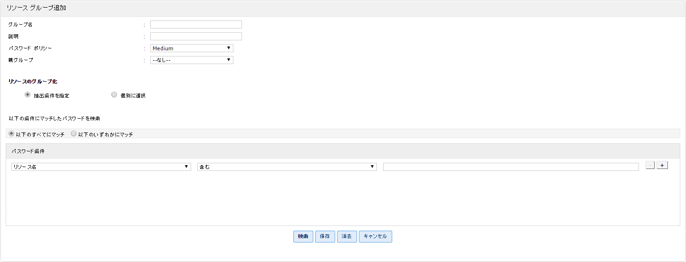The width and height of the screenshot is (686, 262).
Task: Click the リソース グループ追加 page title
Action: [x=36, y=8]
